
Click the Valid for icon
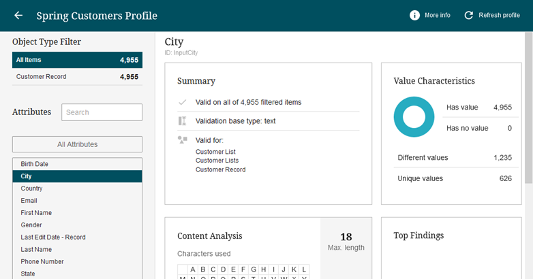182,139
